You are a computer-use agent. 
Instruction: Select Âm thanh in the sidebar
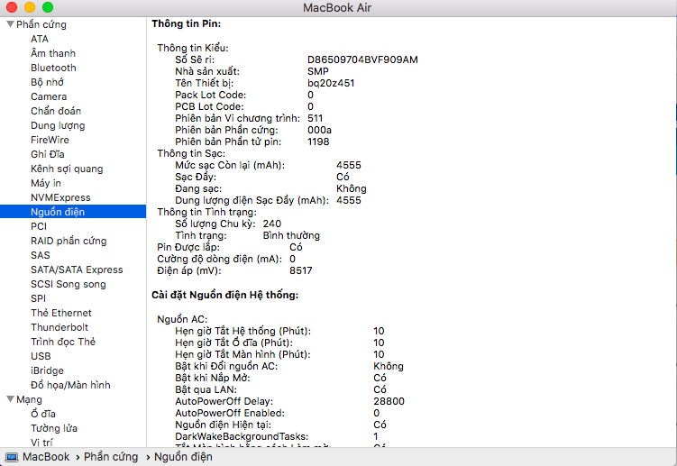(53, 53)
